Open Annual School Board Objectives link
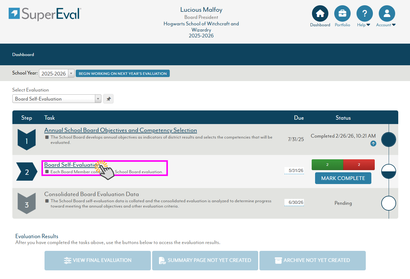The height and width of the screenshot is (279, 410). (121, 130)
